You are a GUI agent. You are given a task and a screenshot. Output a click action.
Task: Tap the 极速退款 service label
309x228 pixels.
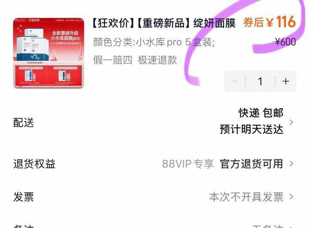tap(157, 60)
